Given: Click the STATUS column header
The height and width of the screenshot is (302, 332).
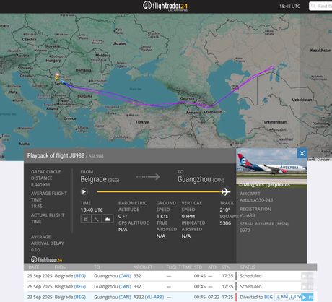Looking at the screenshot, I should [x=248, y=267].
